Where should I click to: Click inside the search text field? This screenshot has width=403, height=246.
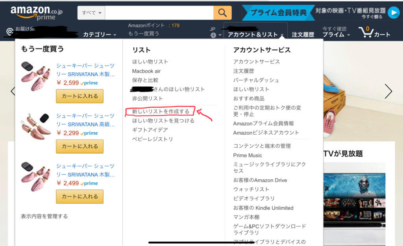[x=159, y=13]
